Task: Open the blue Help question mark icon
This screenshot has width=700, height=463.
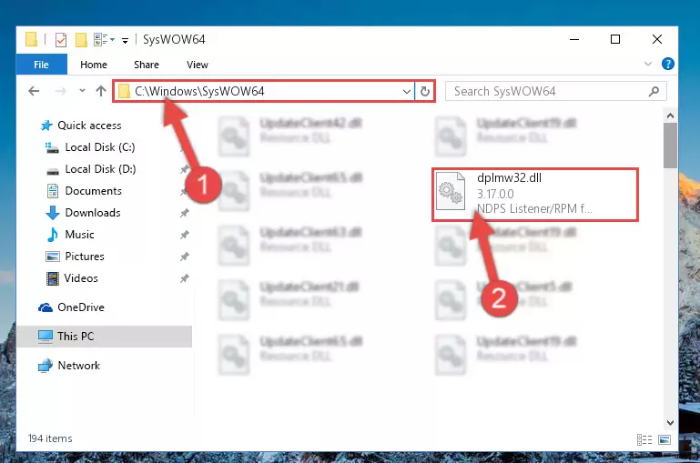Action: [668, 64]
